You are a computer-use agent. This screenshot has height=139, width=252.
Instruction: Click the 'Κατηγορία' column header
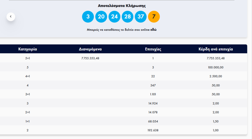(27, 49)
